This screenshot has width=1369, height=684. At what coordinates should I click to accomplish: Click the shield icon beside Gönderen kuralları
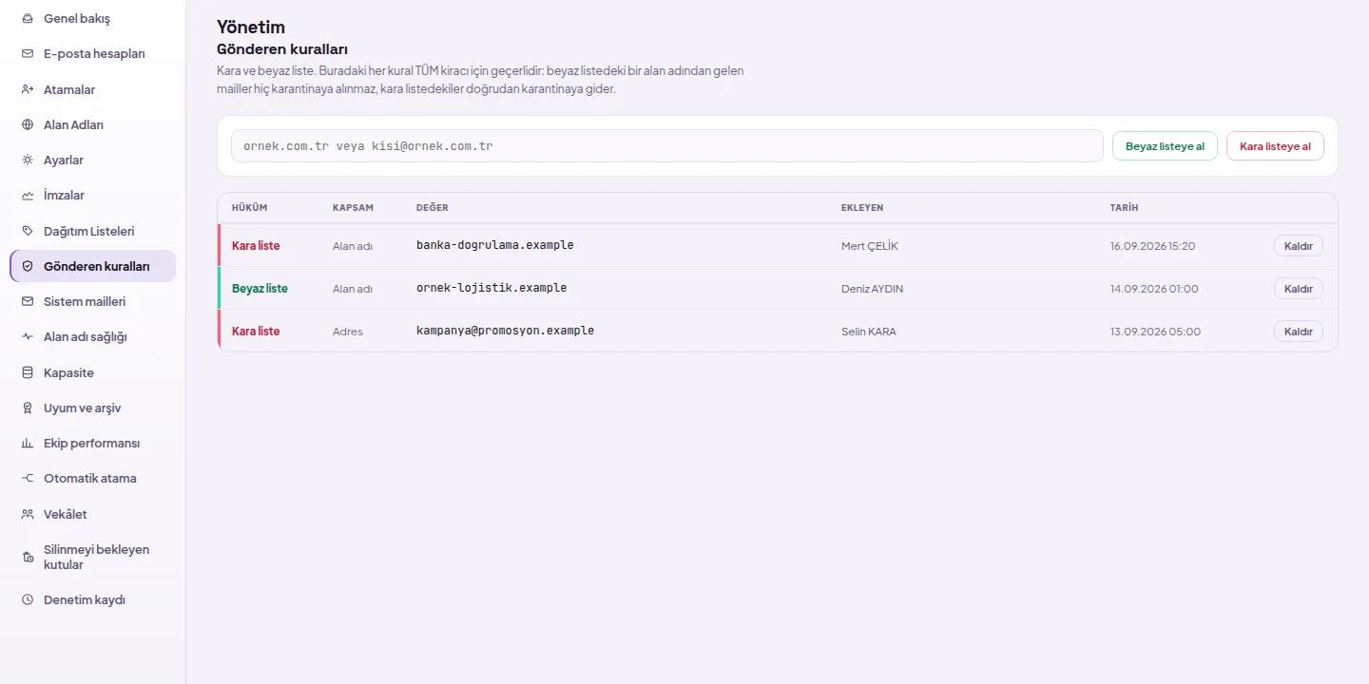coord(28,267)
